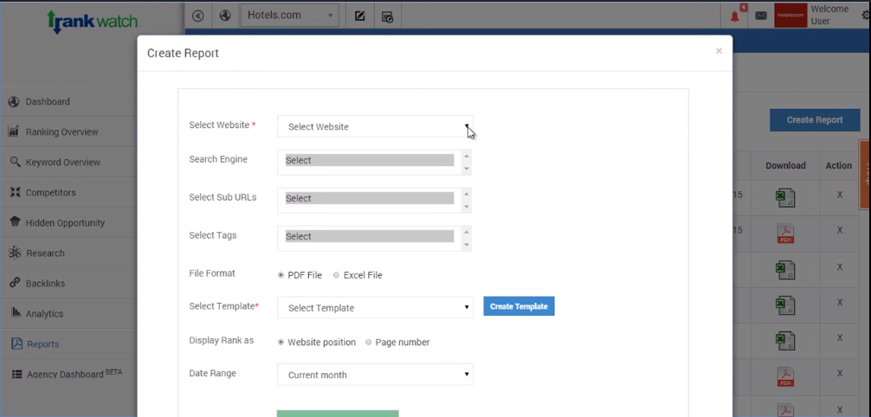This screenshot has width=871, height=417.
Task: Click the notification bell icon
Action: click(x=736, y=16)
